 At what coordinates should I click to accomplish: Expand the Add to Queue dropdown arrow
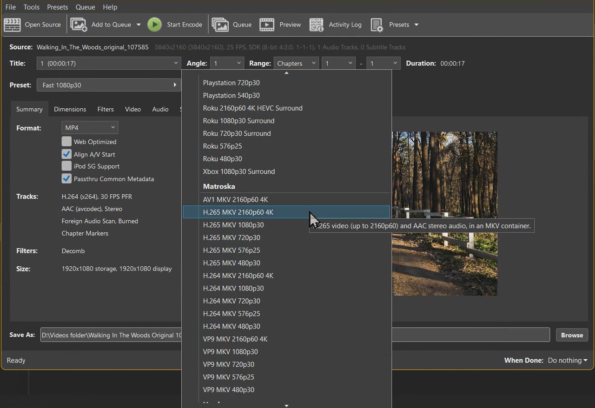pos(139,25)
